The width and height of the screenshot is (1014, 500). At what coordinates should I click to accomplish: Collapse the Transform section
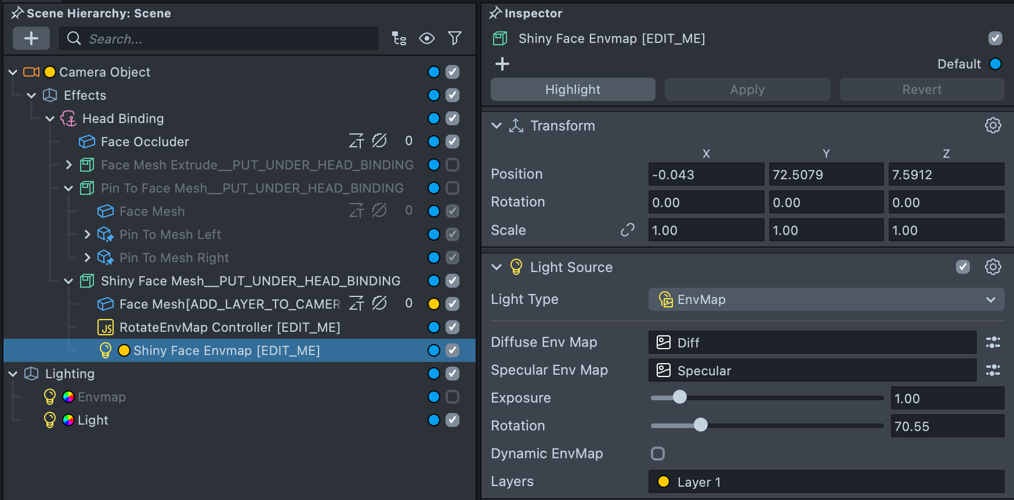coord(497,126)
